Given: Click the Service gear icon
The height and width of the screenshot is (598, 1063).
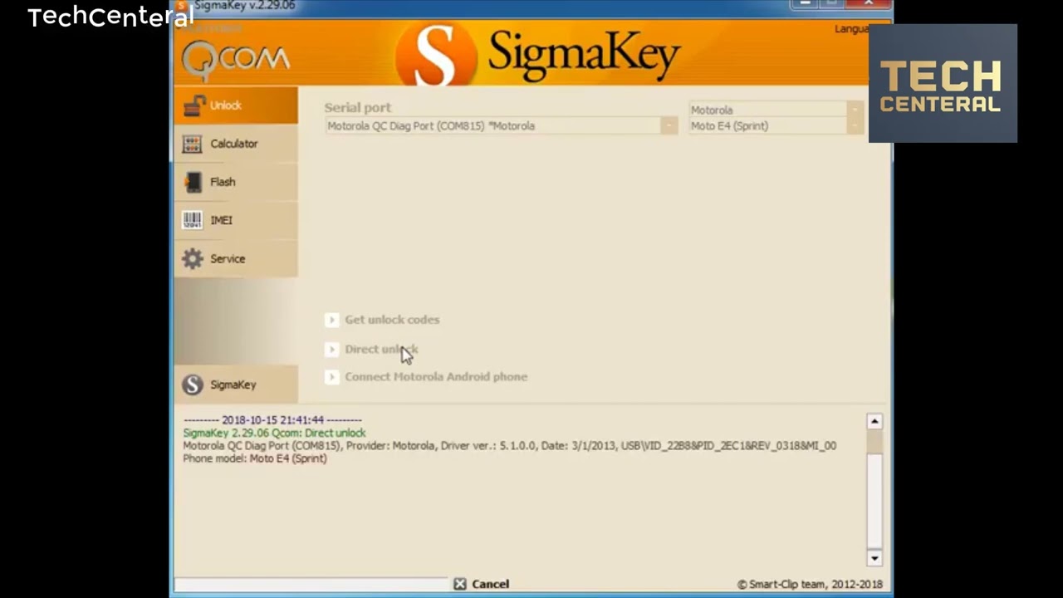Looking at the screenshot, I should click(193, 258).
